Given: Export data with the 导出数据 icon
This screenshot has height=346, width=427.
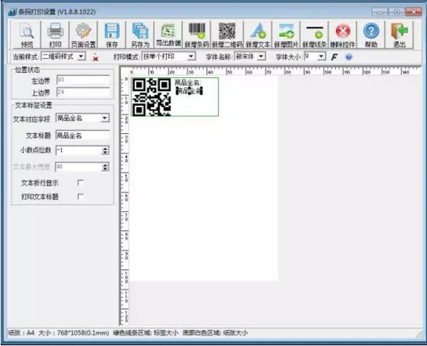Looking at the screenshot, I should pyautogui.click(x=168, y=34).
